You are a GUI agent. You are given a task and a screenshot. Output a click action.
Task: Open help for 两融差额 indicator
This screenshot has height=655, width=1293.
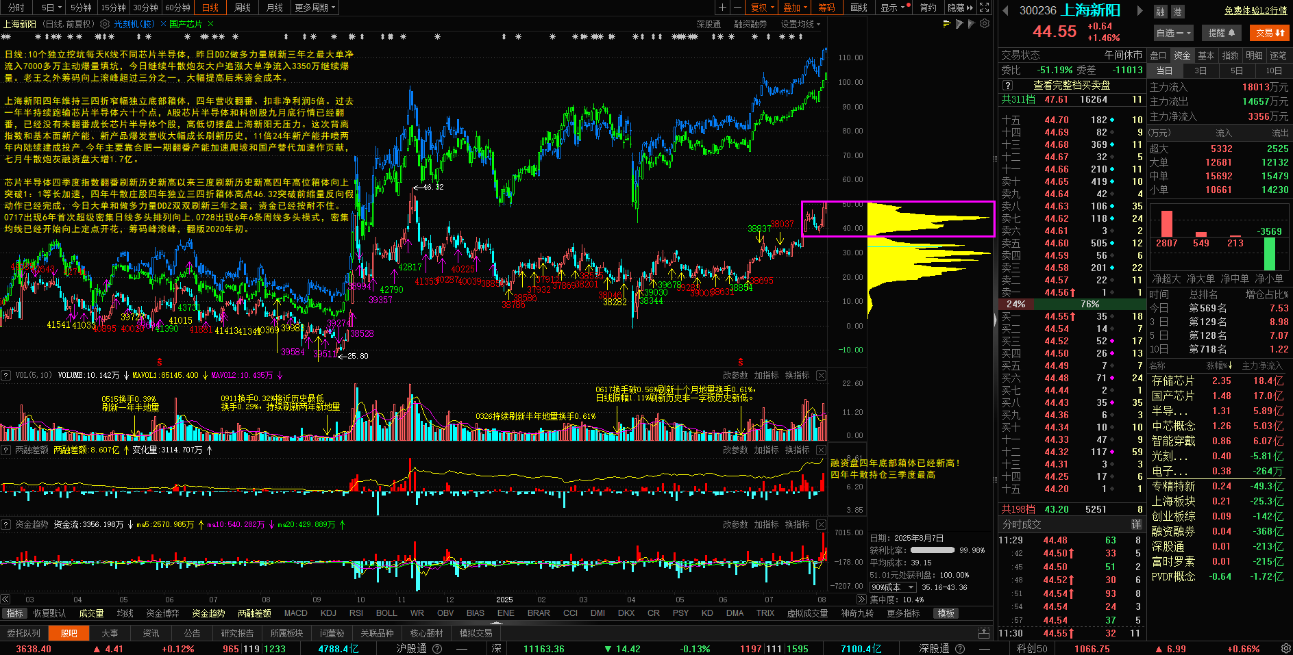click(x=5, y=450)
